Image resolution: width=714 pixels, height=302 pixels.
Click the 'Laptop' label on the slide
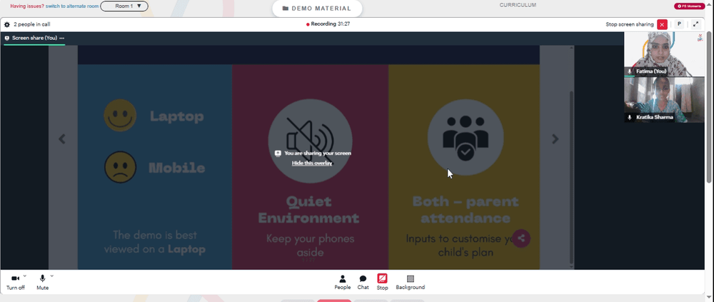pos(177,116)
